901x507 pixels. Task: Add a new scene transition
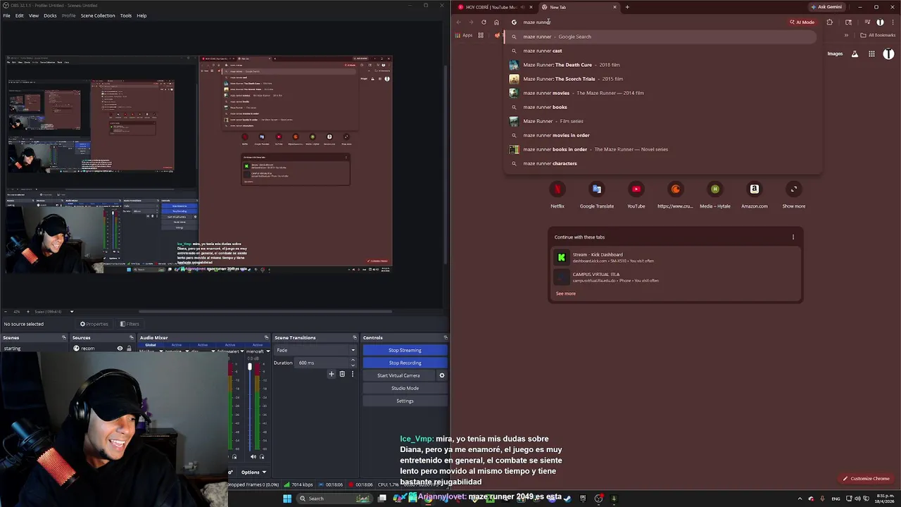[332, 374]
